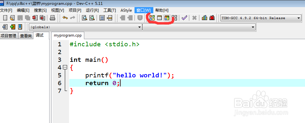
Task: Switch to the 查看类 tab
Action: (26, 36)
